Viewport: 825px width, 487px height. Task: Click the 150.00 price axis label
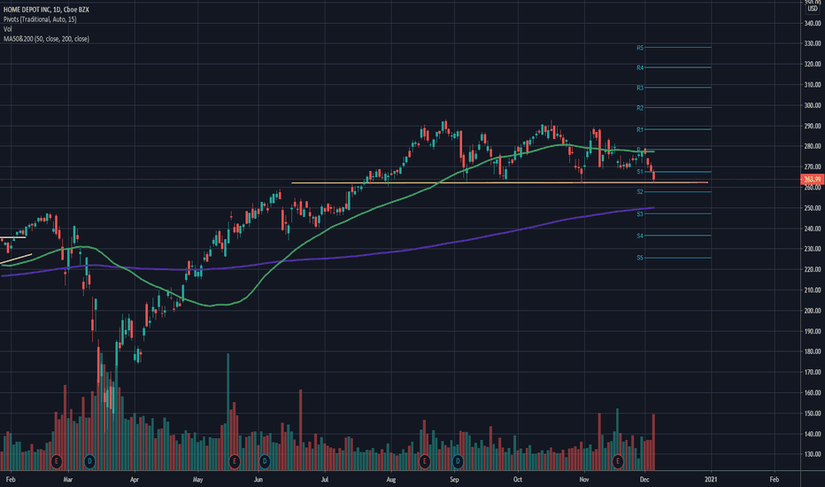click(813, 414)
